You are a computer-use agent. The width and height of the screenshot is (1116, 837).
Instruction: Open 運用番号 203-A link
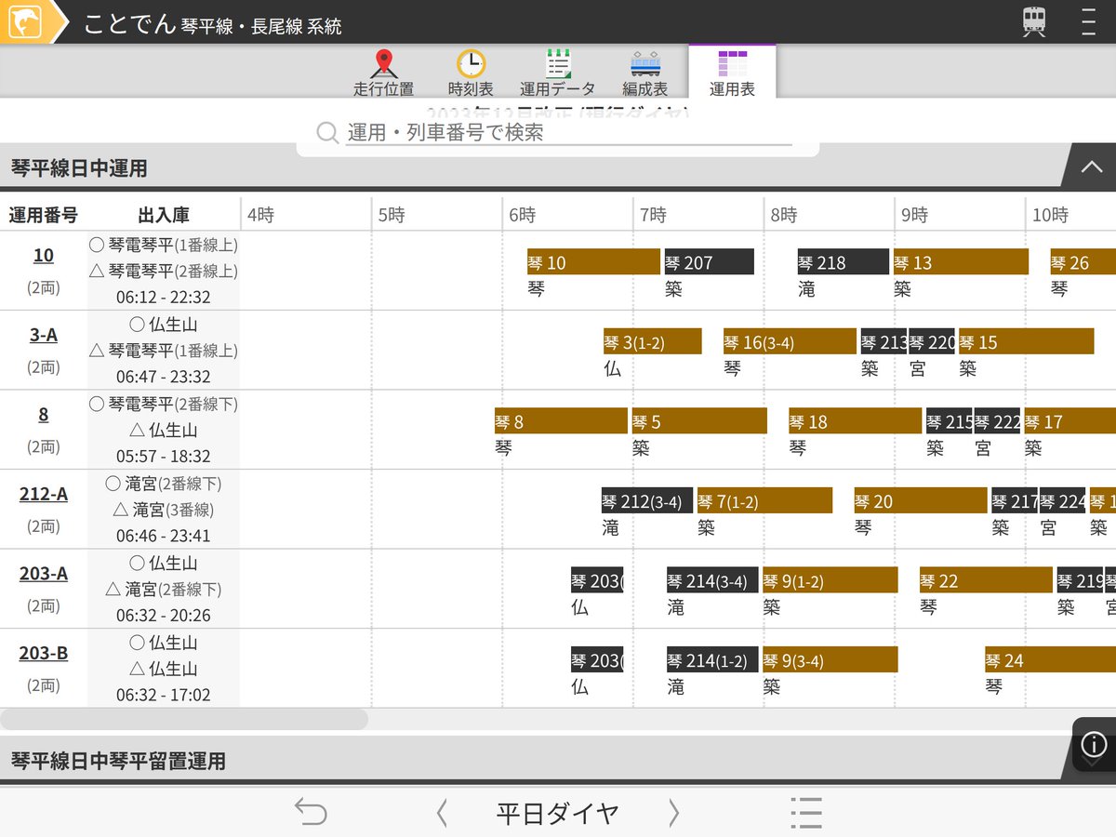[42, 575]
